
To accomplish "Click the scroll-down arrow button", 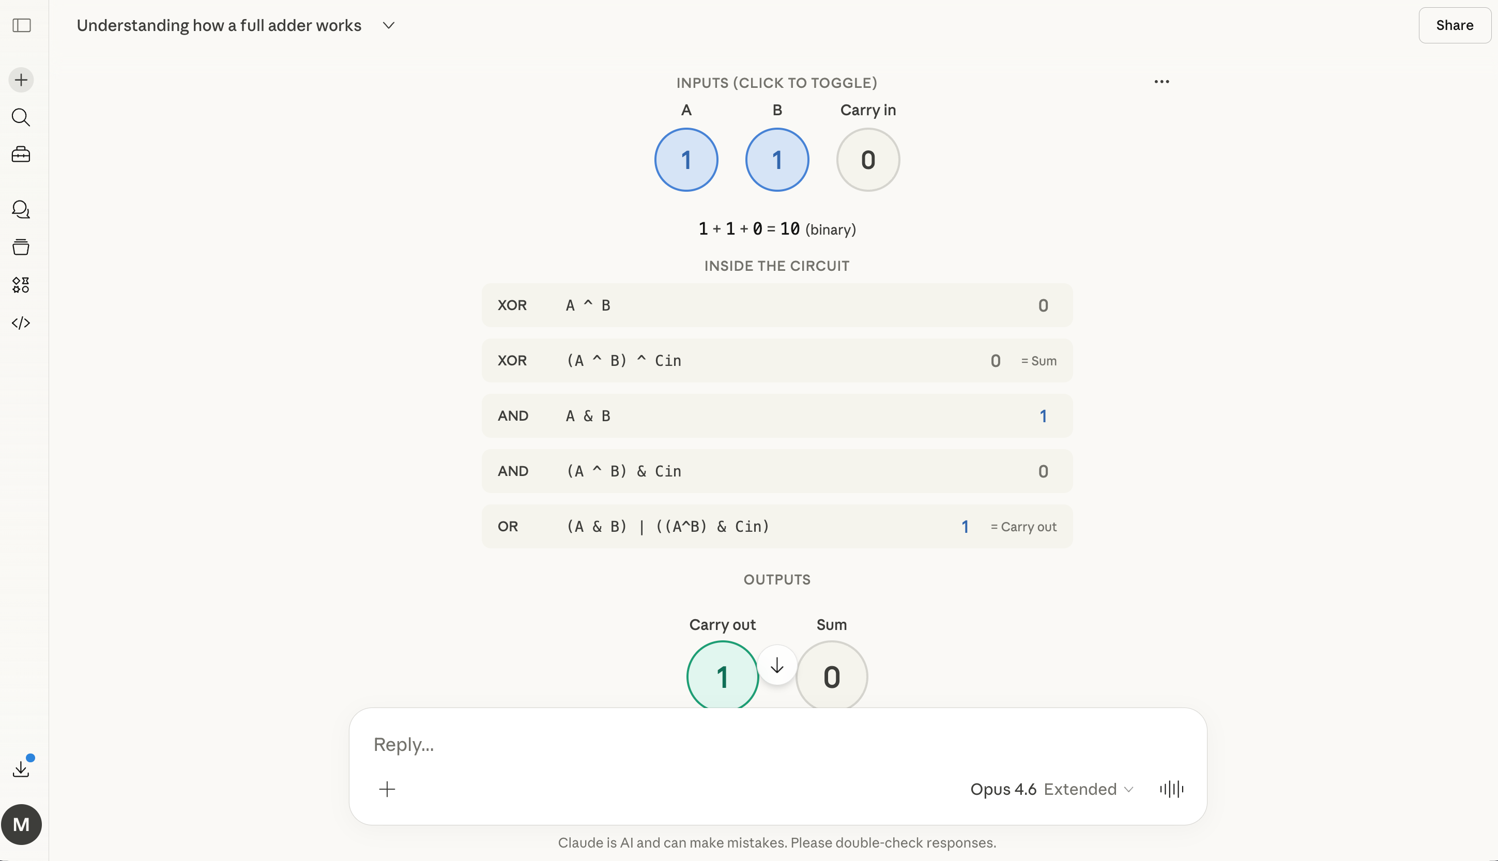I will (777, 665).
